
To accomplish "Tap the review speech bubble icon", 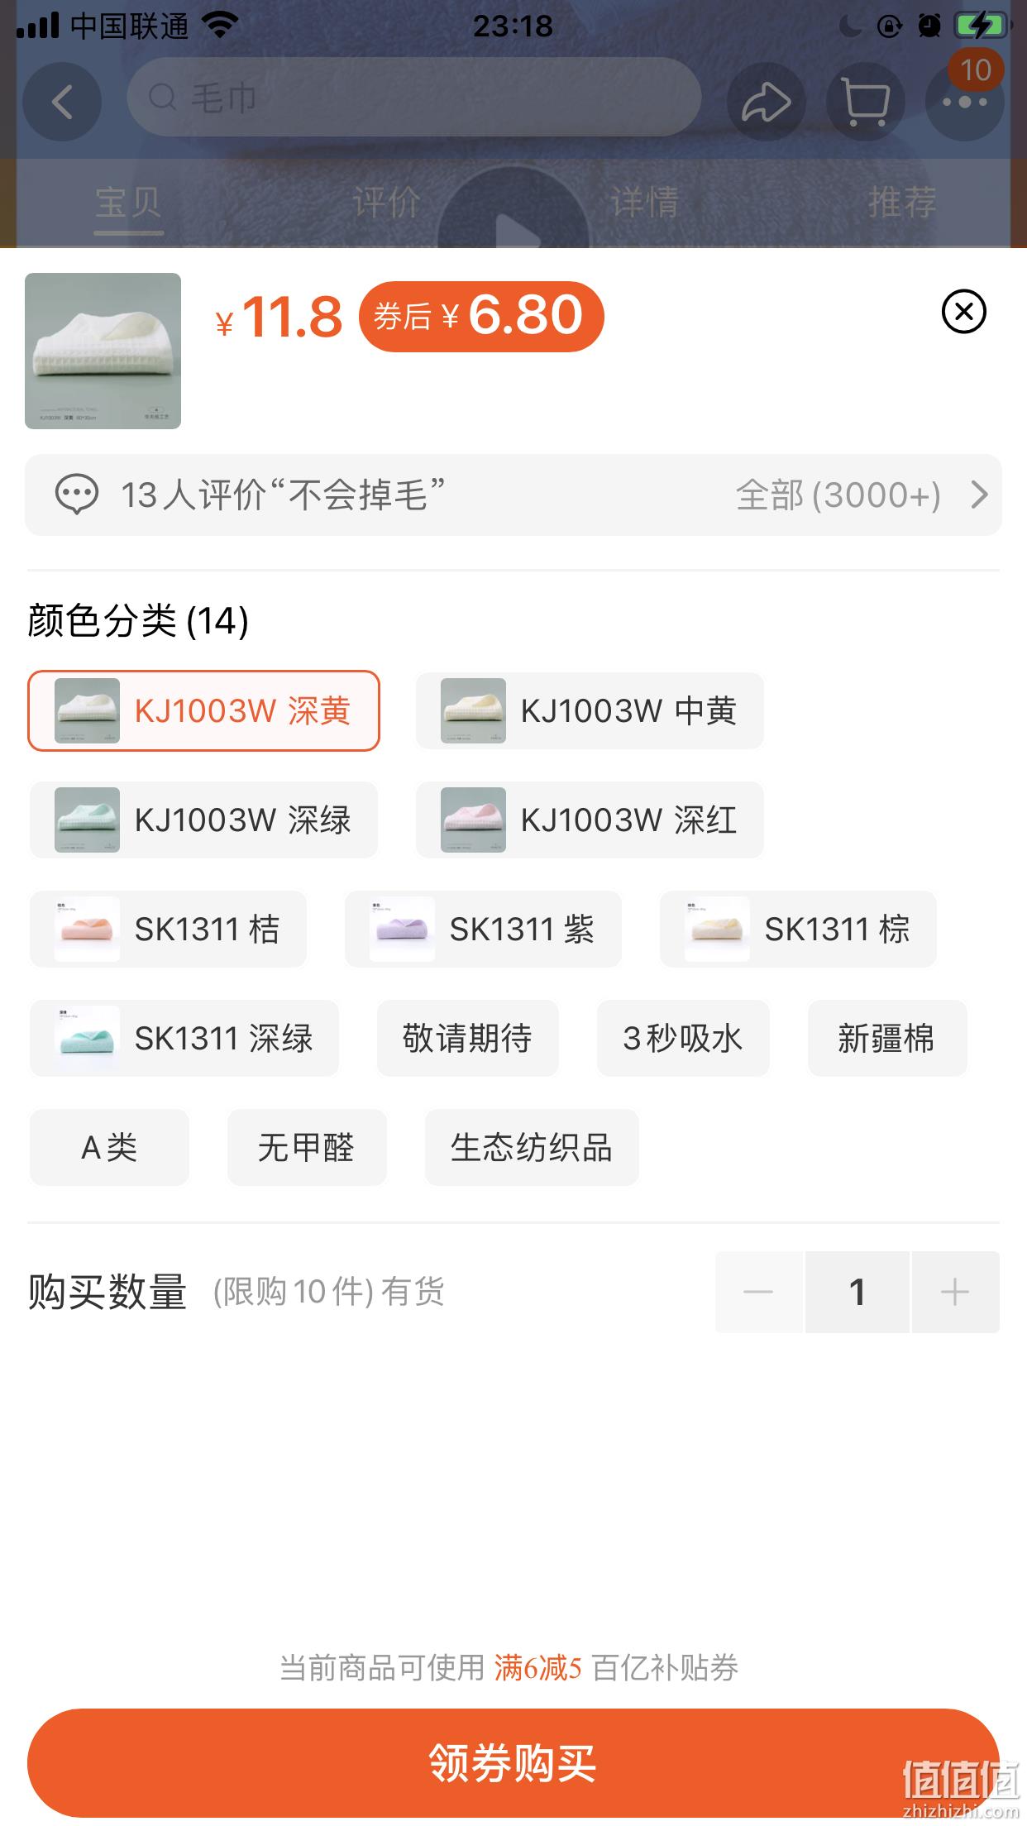I will click(77, 495).
